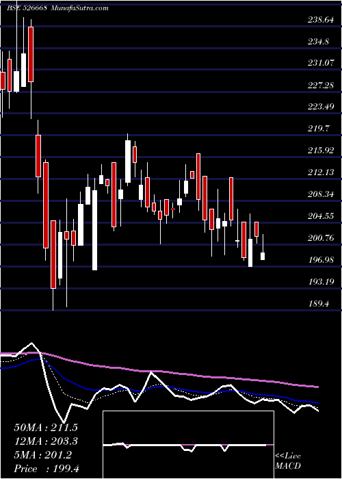Click the '12MA : 203.3' readout
The image size is (342, 479).
[46, 441]
